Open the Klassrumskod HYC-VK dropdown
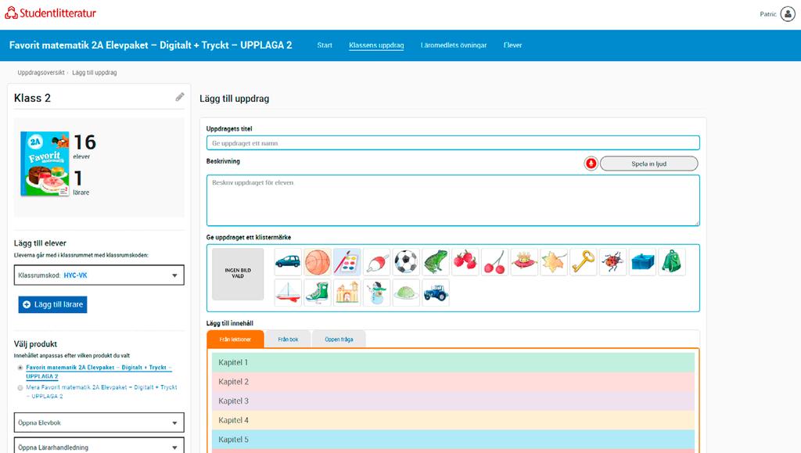Screen dimensions: 801x453 [99, 275]
